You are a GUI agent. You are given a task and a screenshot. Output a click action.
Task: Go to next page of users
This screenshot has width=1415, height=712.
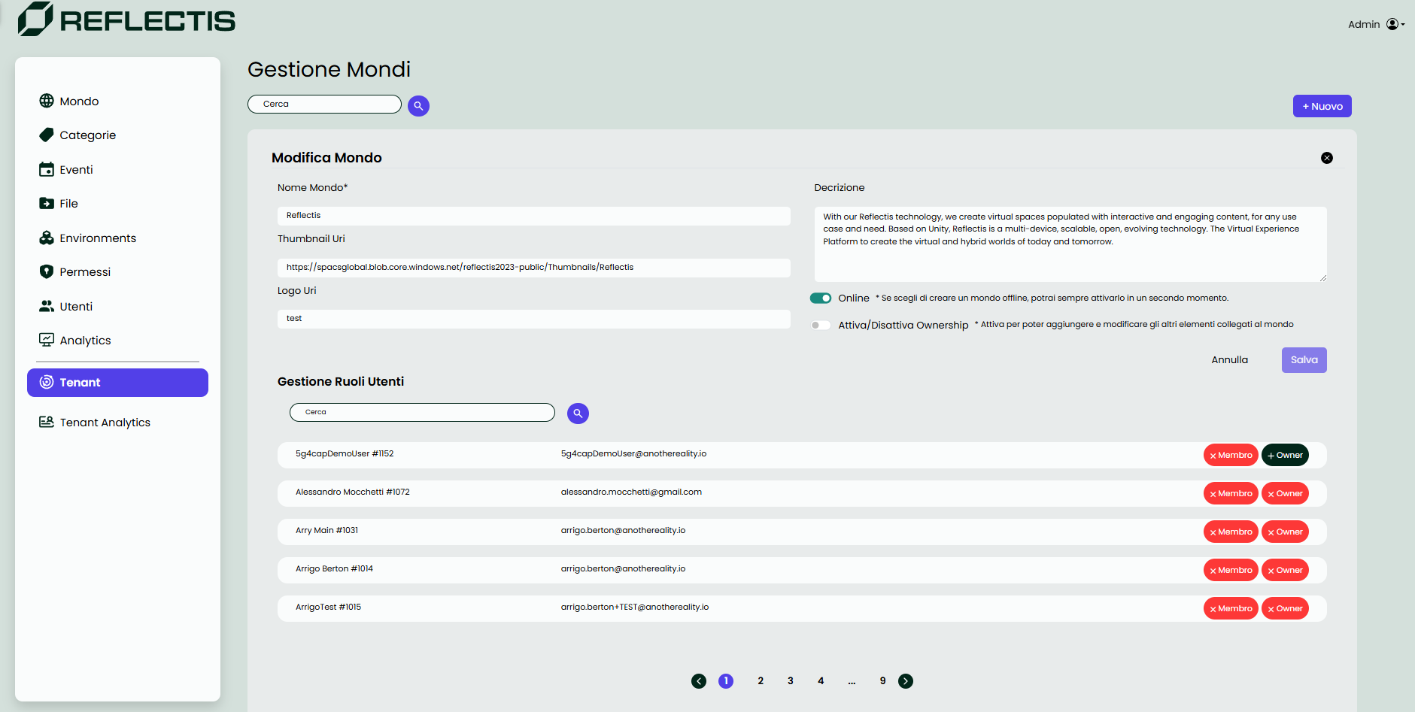(906, 681)
